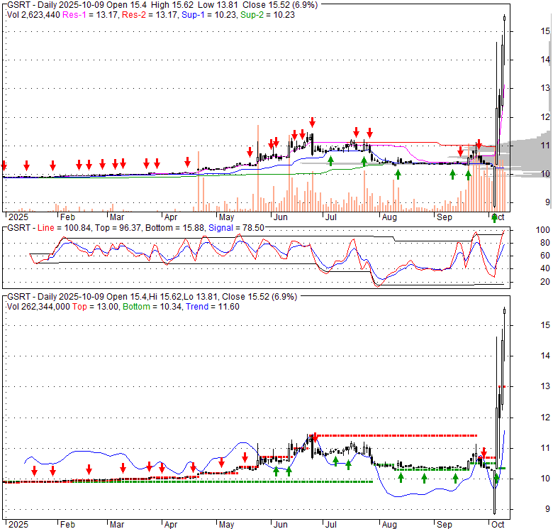Select the Vol 2,623,440 text

33,15
